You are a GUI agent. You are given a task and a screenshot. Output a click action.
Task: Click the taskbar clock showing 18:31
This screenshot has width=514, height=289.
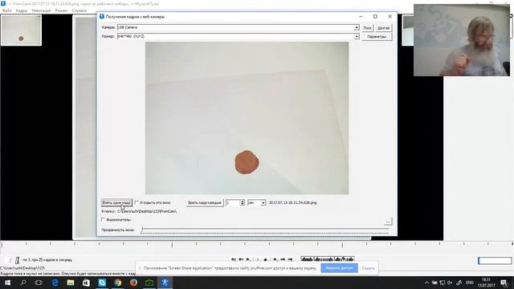[x=487, y=283]
